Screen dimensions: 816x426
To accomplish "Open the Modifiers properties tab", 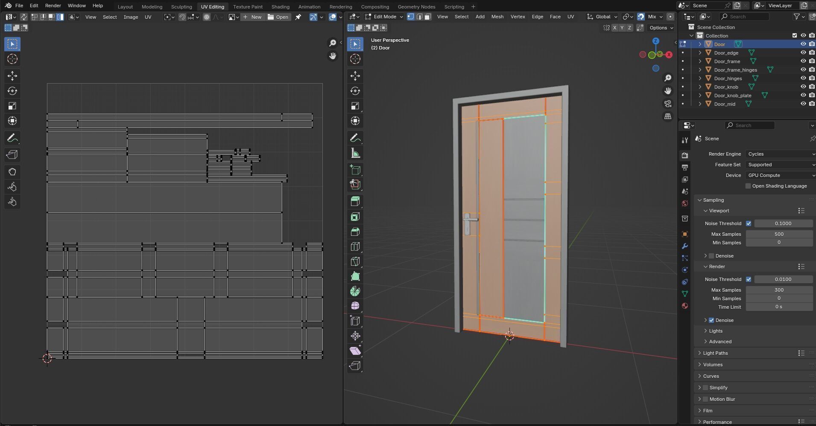I will [x=685, y=246].
